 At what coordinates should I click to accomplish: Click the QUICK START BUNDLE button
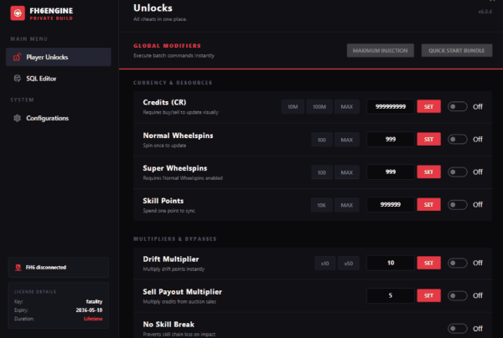coord(457,50)
